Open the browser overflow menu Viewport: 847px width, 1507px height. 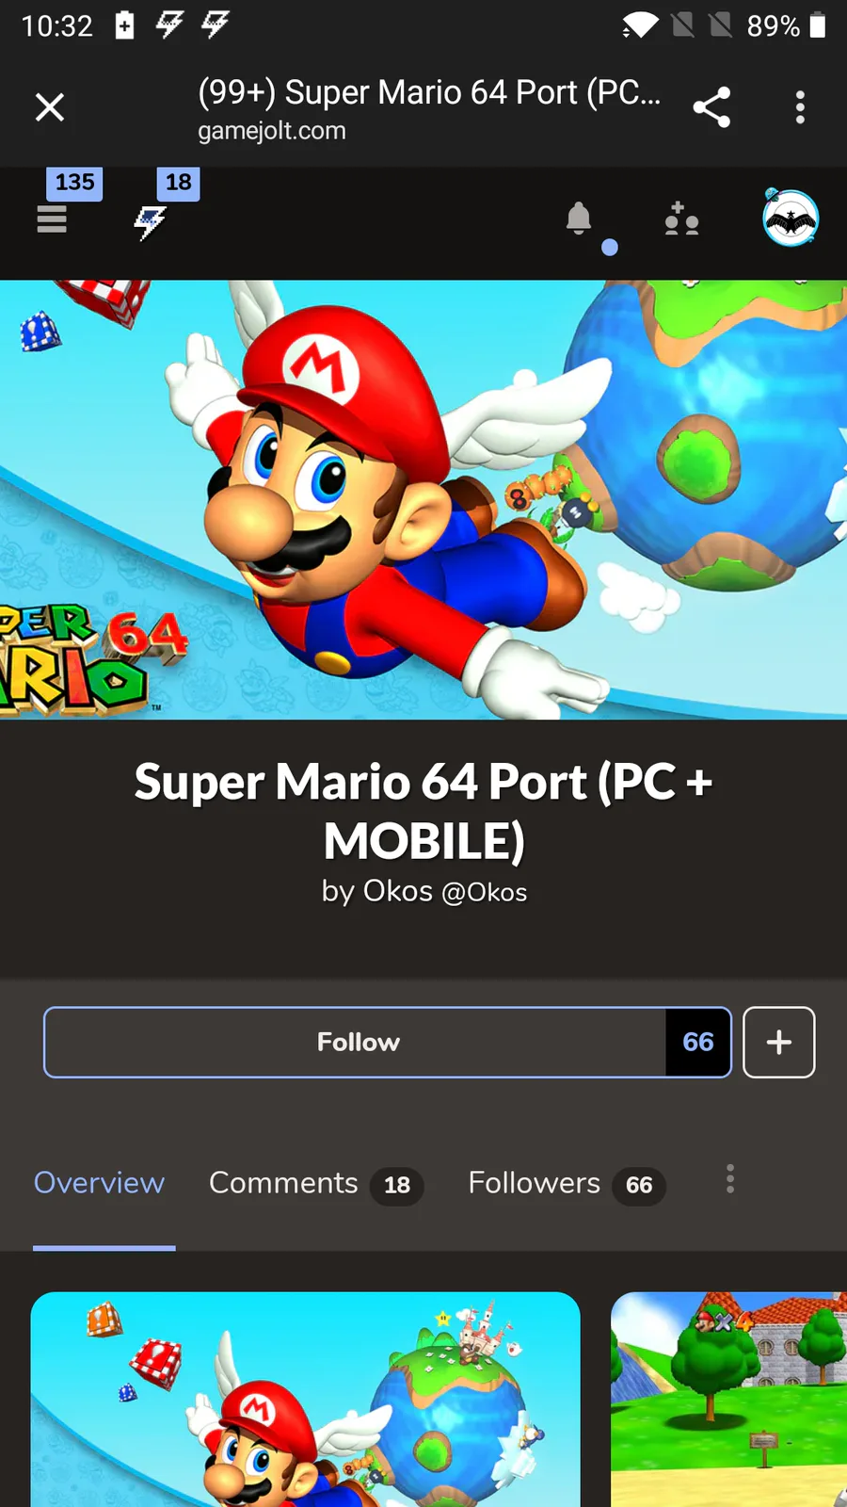[x=800, y=107]
